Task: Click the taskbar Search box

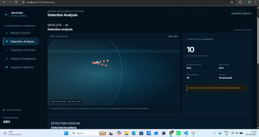Action: 89,133
